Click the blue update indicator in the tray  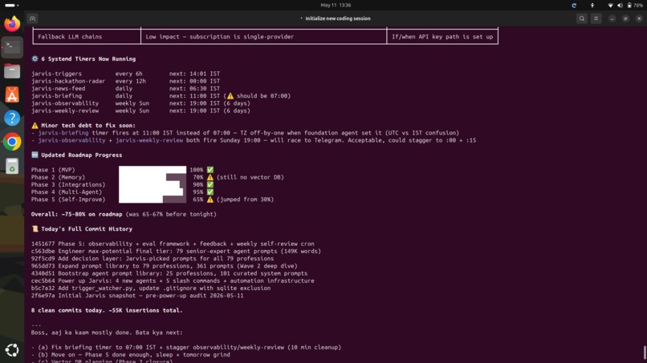574,6
